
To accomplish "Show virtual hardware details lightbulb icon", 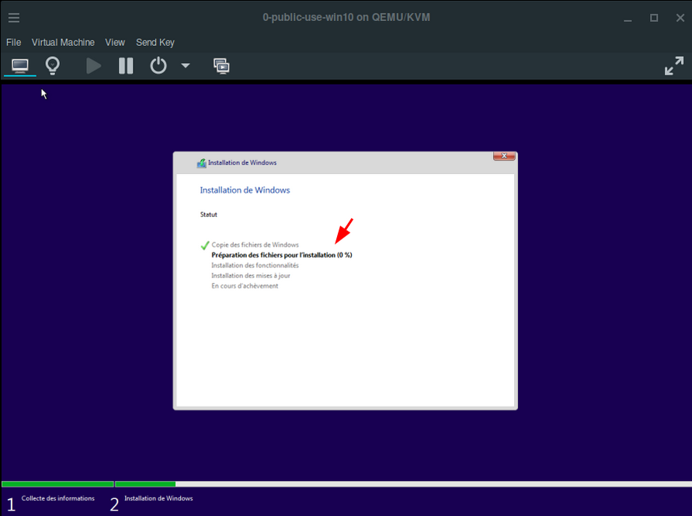I will [x=53, y=66].
